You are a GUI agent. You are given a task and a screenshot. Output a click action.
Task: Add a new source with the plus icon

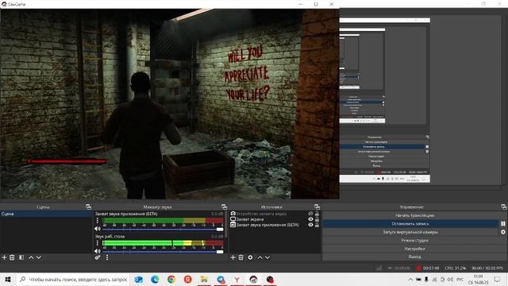(233, 257)
